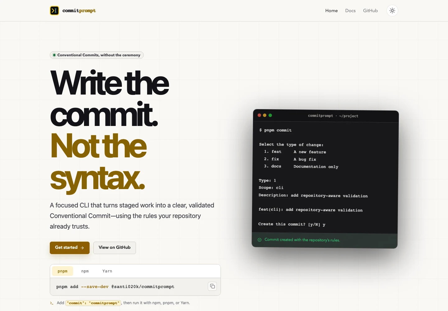Select the pnpm install tab
The image size is (448, 311).
[63, 271]
